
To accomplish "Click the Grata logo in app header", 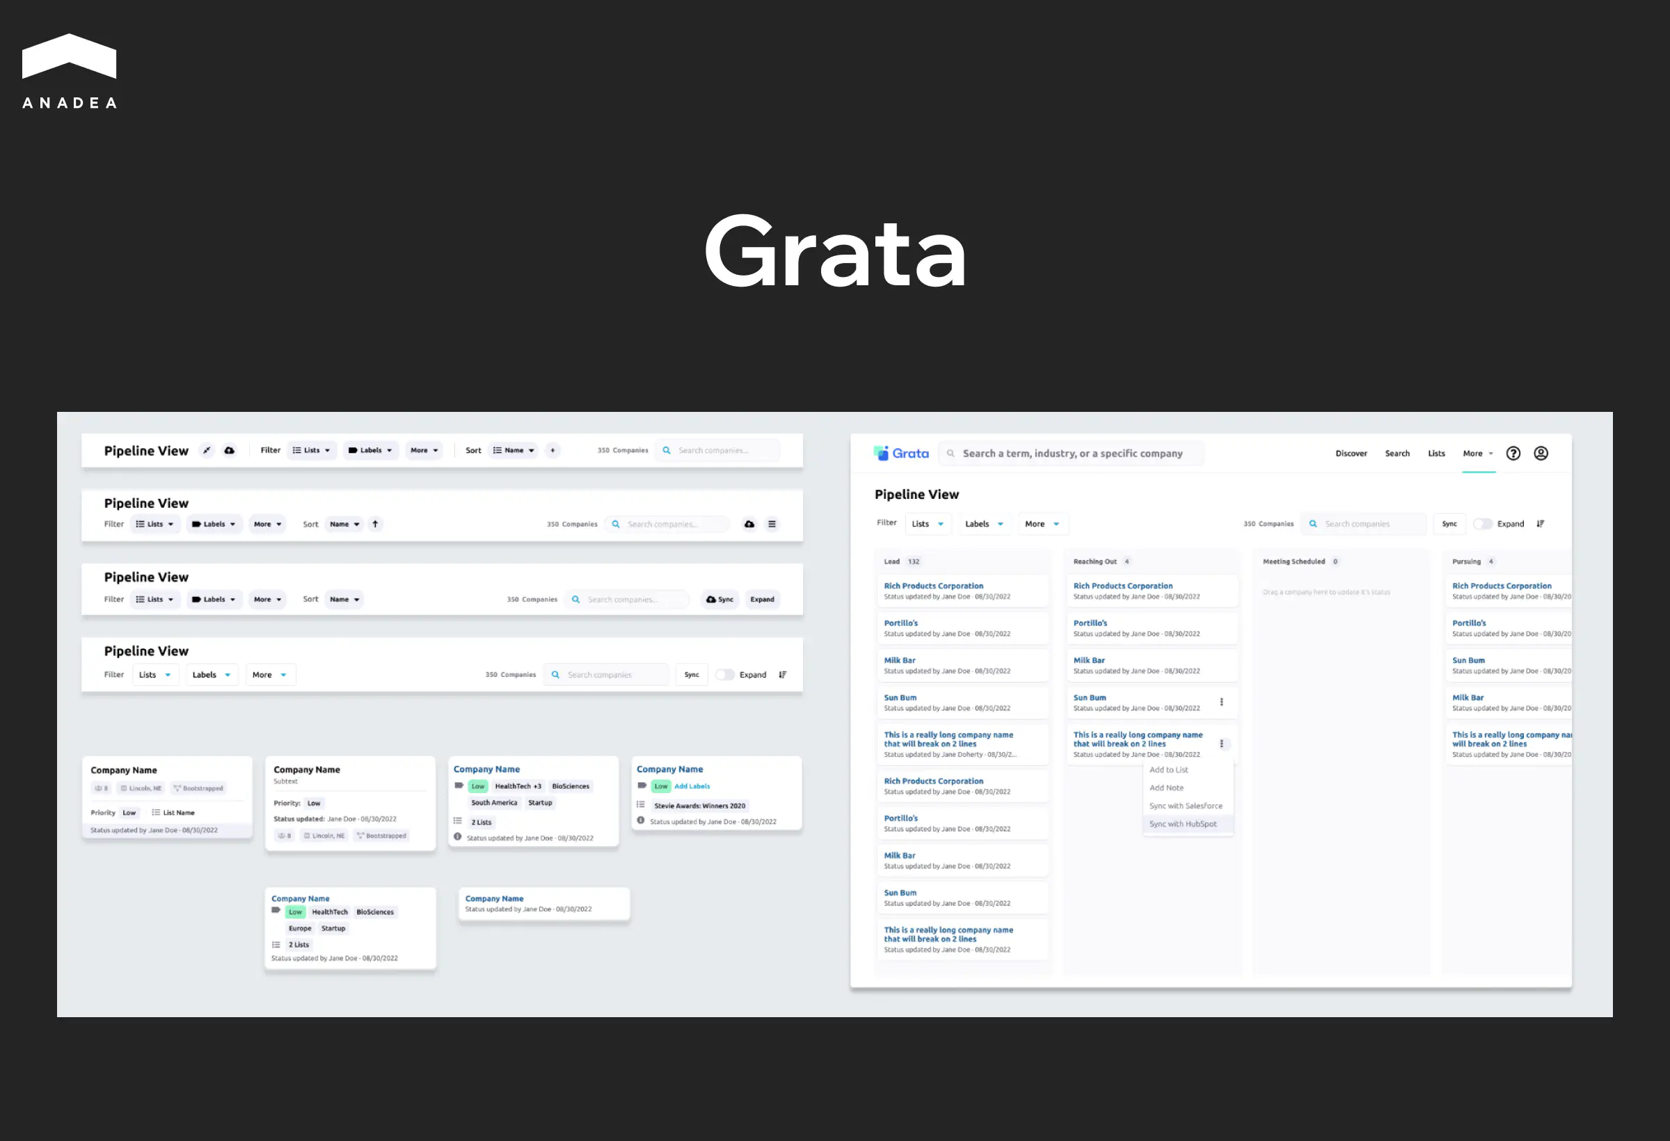I will (x=901, y=454).
